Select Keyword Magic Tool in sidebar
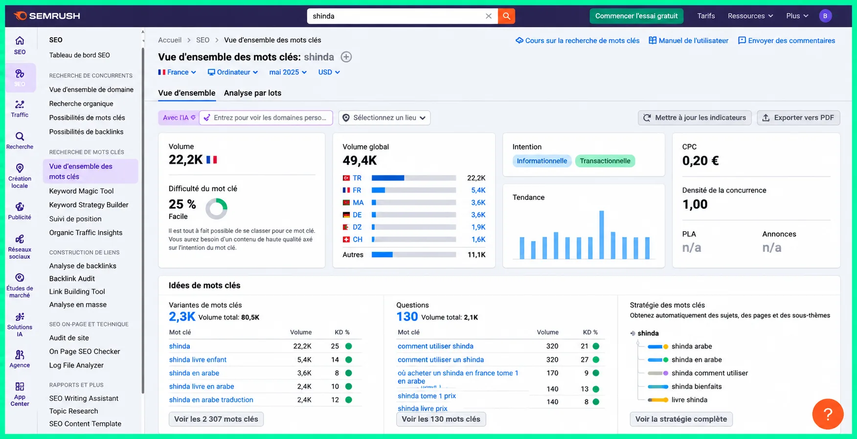This screenshot has width=857, height=439. (81, 191)
